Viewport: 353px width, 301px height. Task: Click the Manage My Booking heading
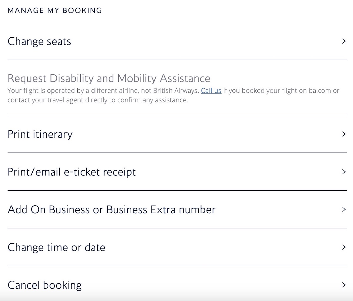point(55,11)
